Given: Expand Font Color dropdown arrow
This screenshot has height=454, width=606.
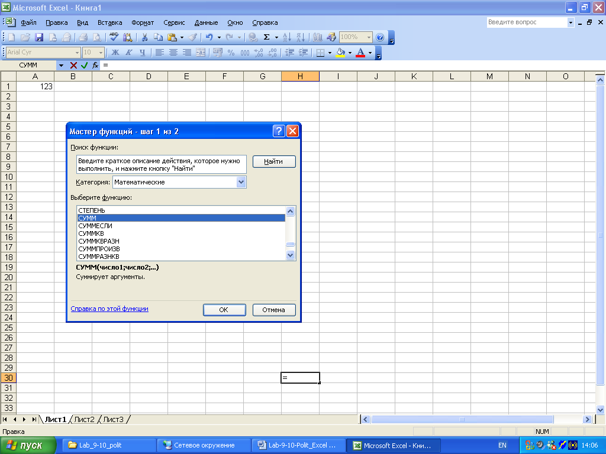Looking at the screenshot, I should click(x=370, y=52).
